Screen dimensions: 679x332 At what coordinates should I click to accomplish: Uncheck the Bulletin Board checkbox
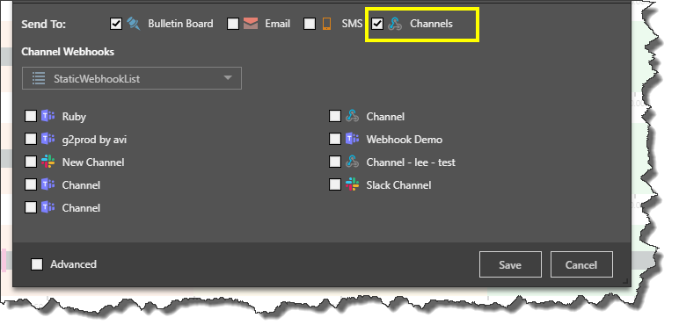tap(116, 24)
